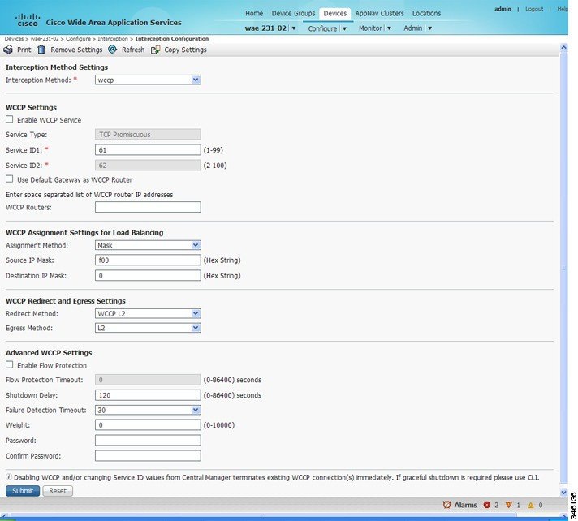
Task: Click the Print toolbar label
Action: [24, 50]
